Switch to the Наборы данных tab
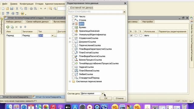The width and height of the screenshot is (194, 109). coord(14,22)
